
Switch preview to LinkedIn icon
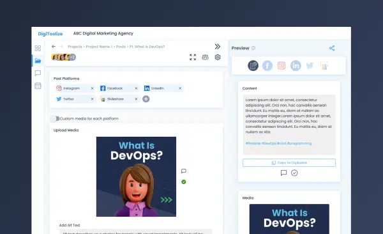296,66
